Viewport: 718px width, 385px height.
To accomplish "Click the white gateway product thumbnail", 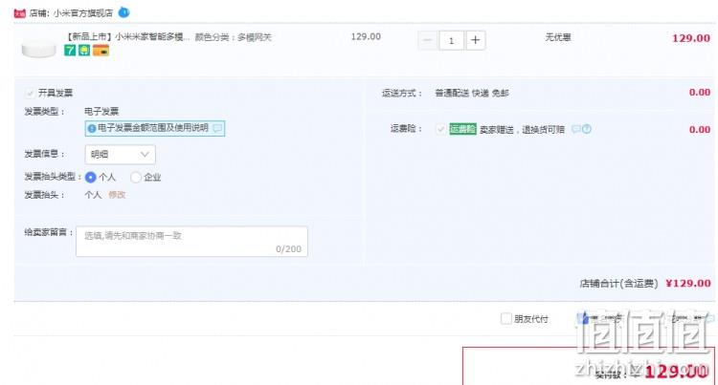I will [39, 49].
